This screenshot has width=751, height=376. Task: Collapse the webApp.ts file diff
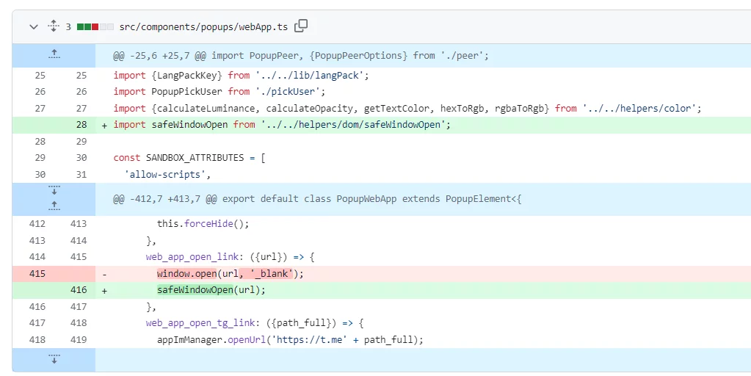[x=33, y=26]
